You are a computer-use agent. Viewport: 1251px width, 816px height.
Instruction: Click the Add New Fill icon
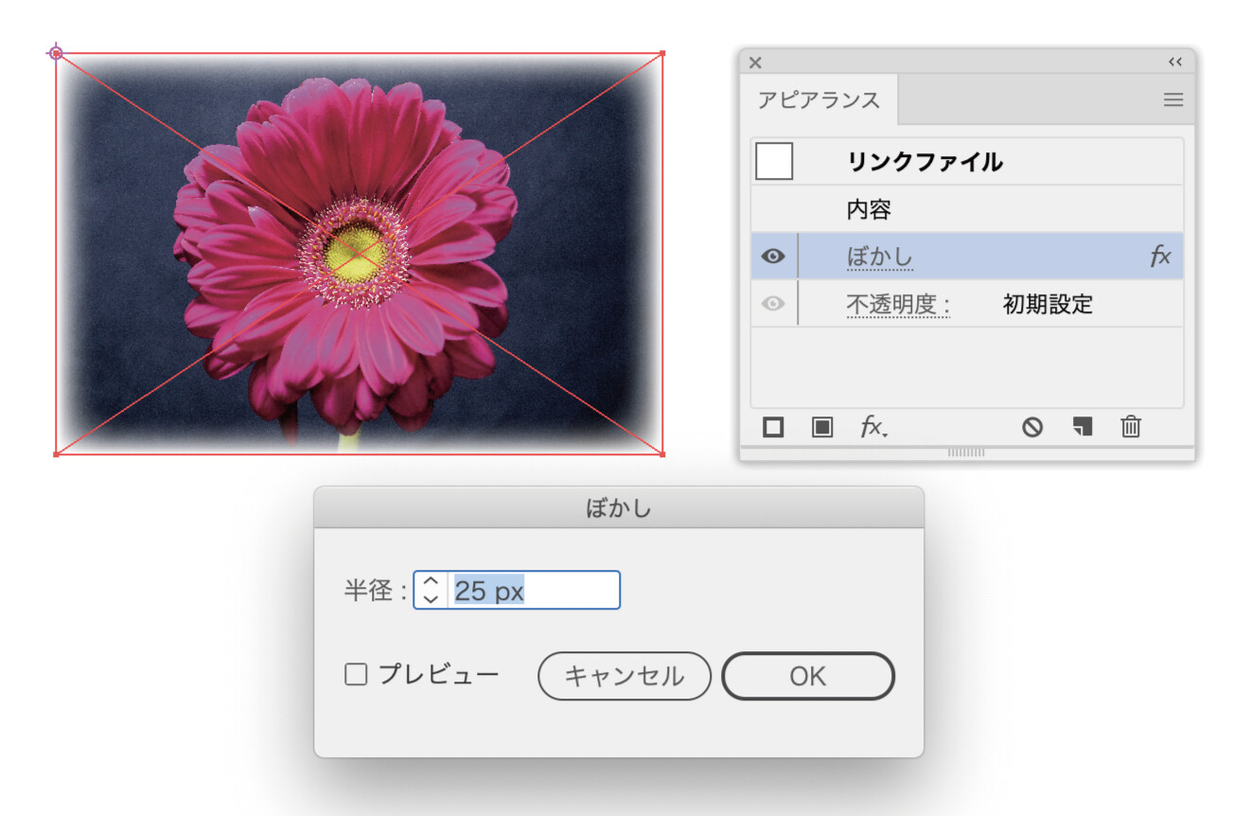822,427
